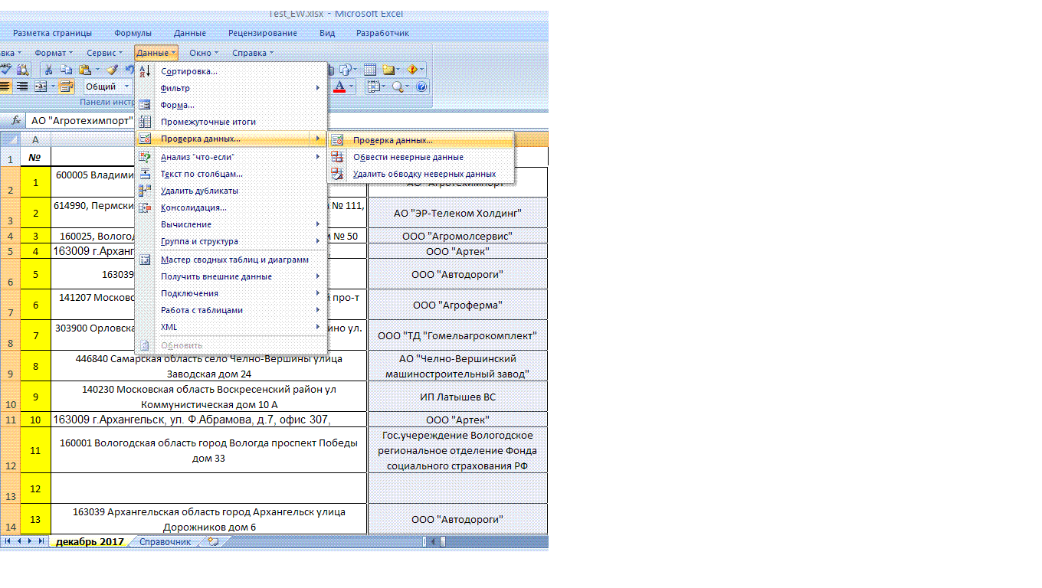This screenshot has height=588, width=1042.
Task: Click the next sheet navigation arrow
Action: [30, 541]
